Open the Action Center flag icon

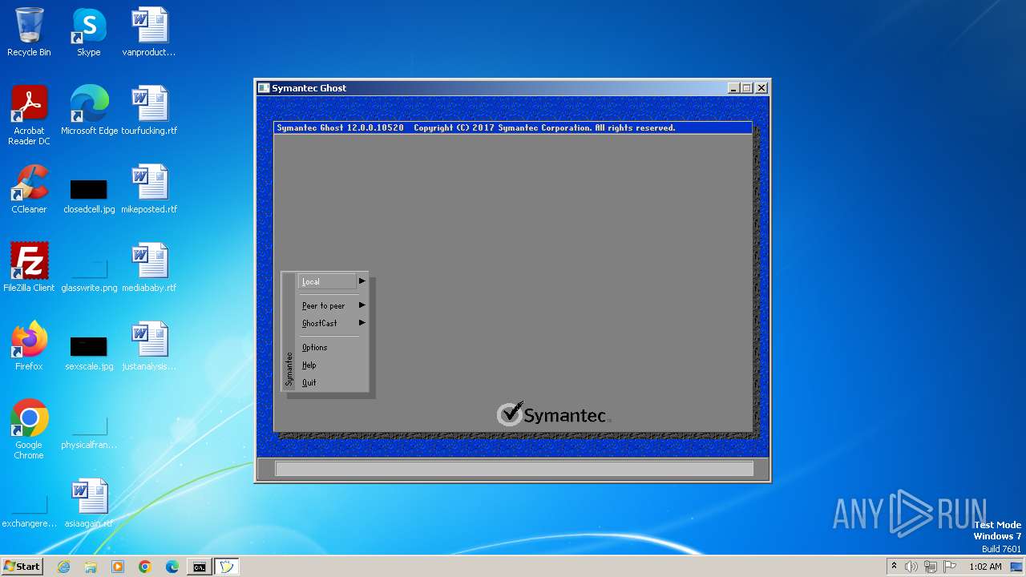[950, 567]
